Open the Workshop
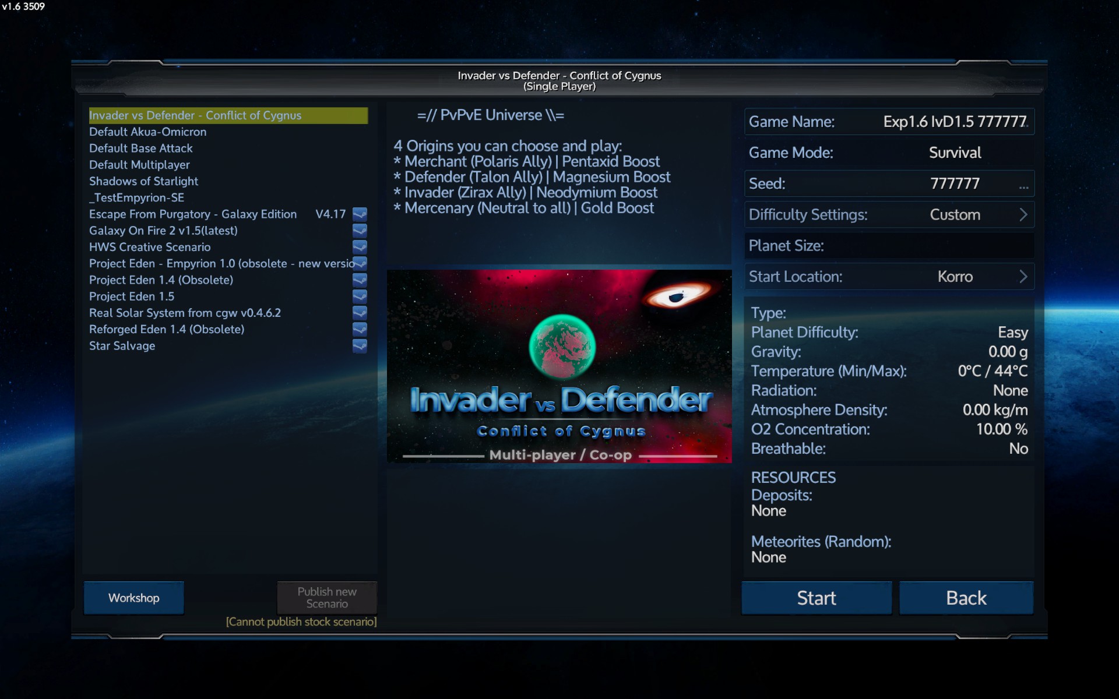The image size is (1119, 699). click(x=133, y=598)
